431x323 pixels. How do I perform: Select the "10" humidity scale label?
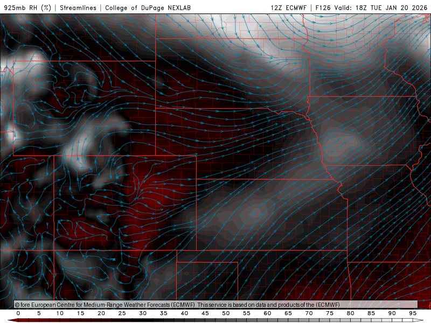pyautogui.click(x=60, y=313)
